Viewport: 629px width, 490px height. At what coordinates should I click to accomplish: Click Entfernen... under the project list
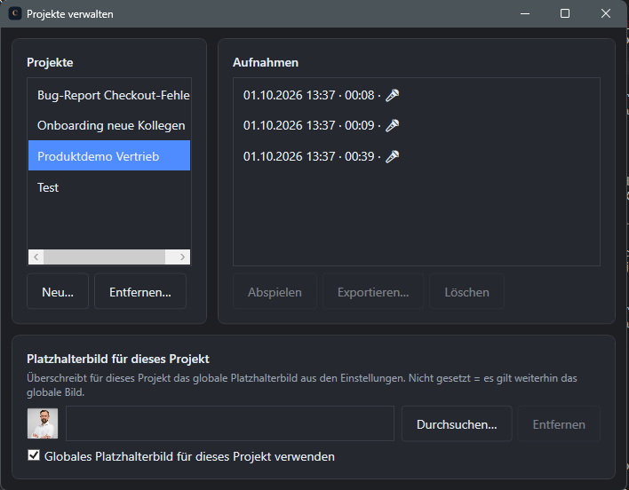pos(140,291)
